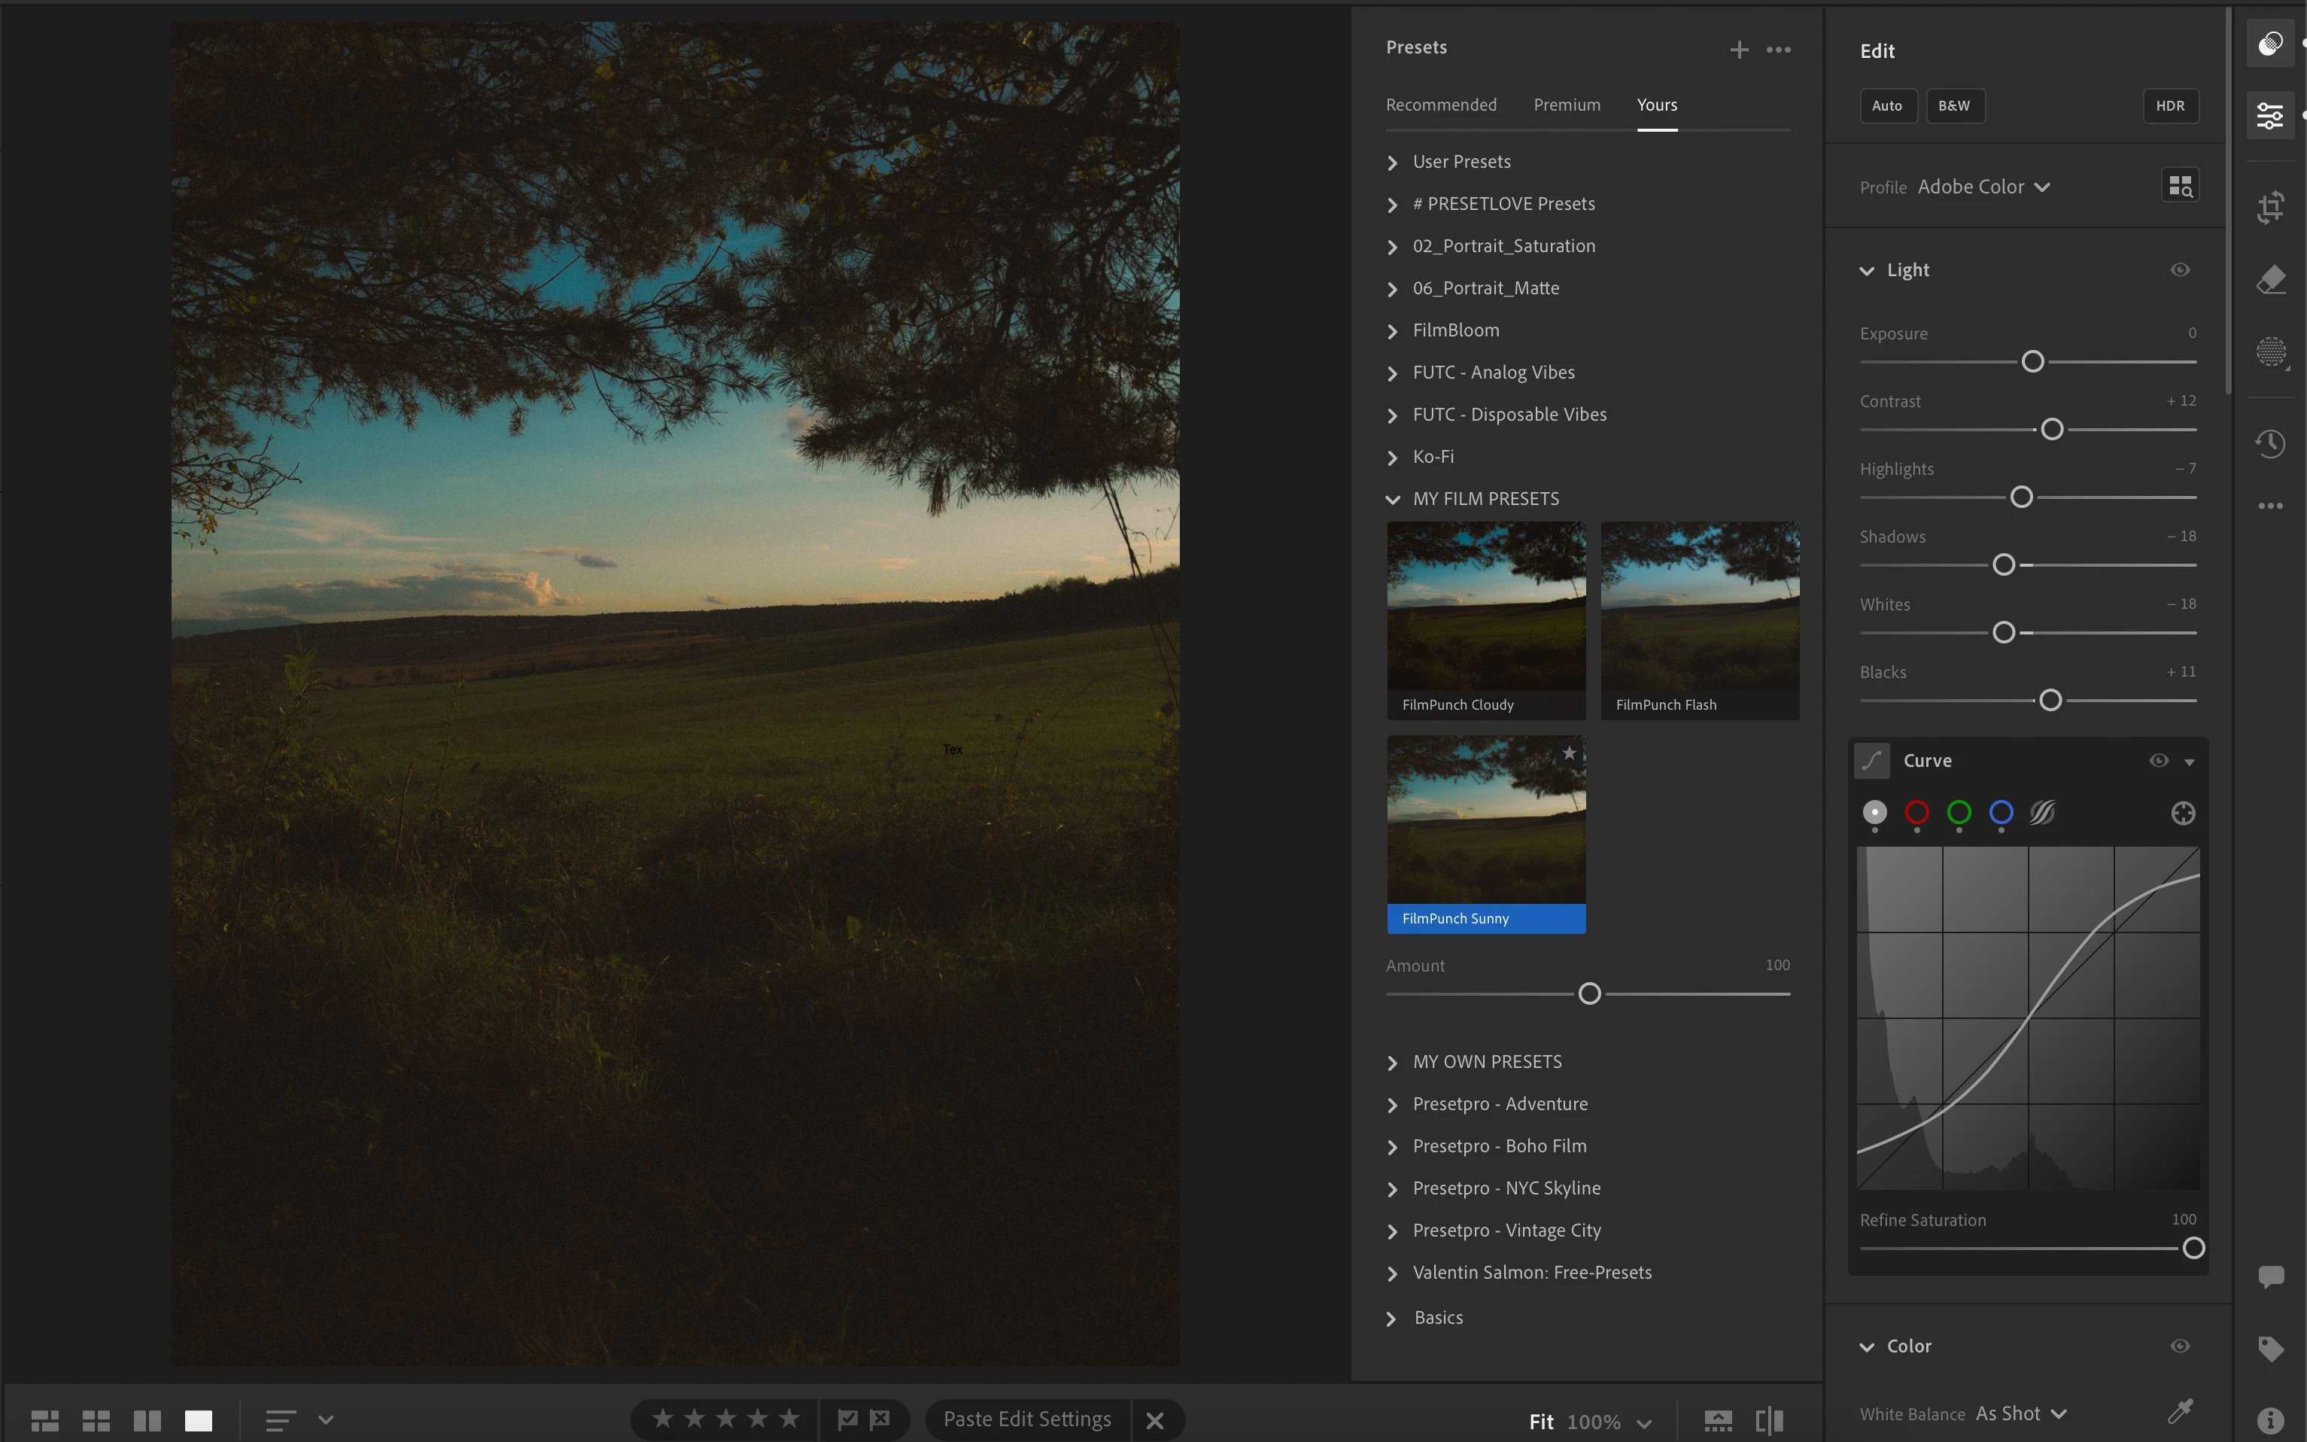Switch to the Recommended presets tab
2307x1442 pixels.
pos(1440,105)
